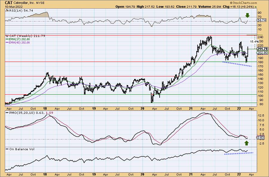This screenshot has width=269, height=177.
Task: Click year 18 on the price panel time axis
Action: pos(45,108)
